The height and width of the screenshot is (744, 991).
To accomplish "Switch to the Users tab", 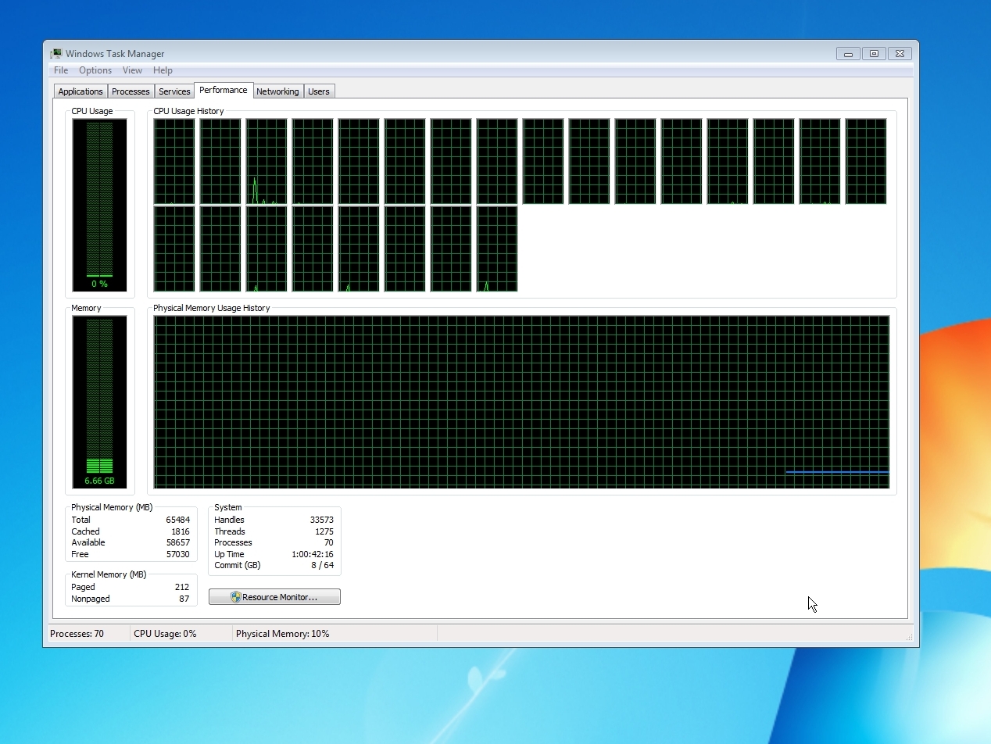I will pyautogui.click(x=319, y=91).
